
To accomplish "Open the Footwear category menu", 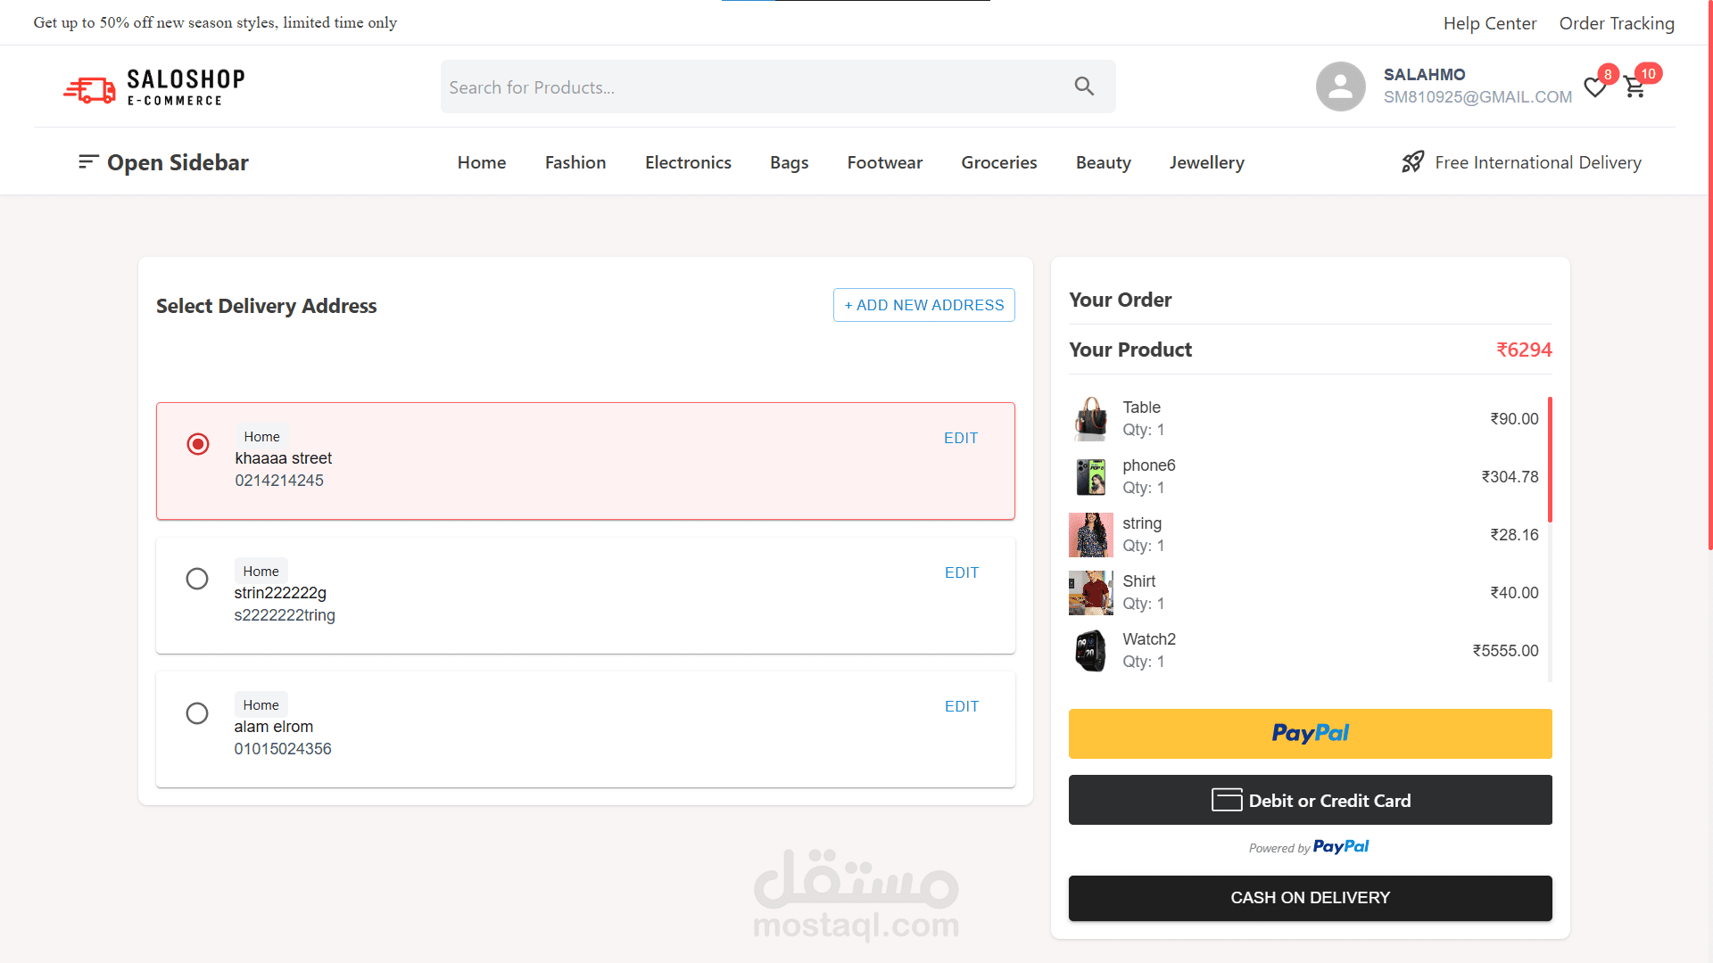I will coord(884,162).
